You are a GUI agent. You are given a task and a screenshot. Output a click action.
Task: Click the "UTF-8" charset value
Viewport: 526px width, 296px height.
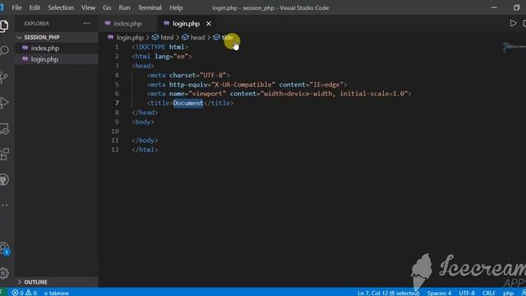[x=213, y=75]
